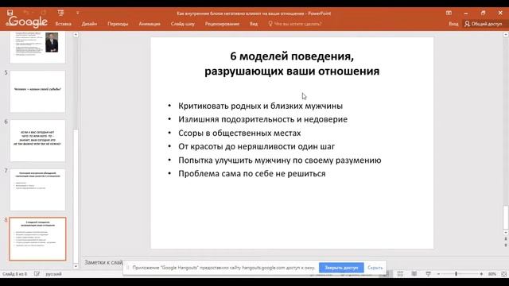Viewport: 509px width, 286px height.
Task: Open the Слайд-шоу tab
Action: point(183,24)
